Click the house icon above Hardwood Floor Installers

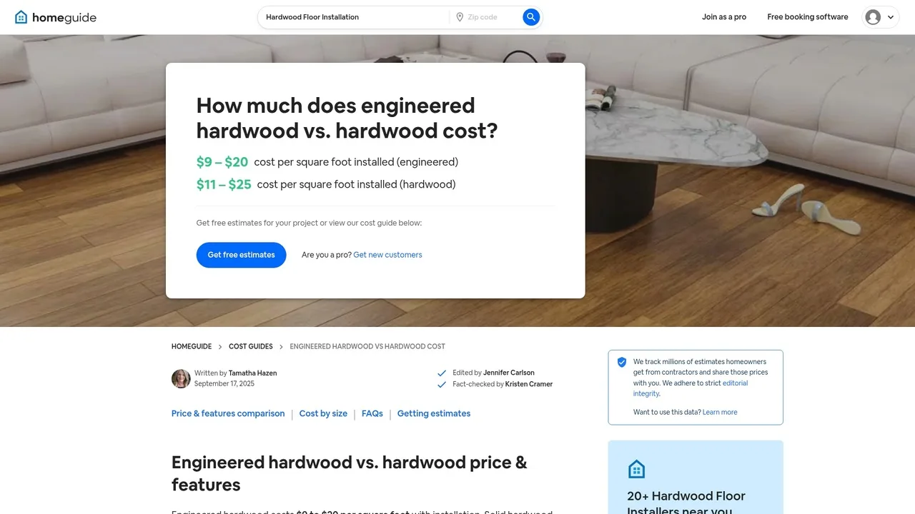coord(636,468)
